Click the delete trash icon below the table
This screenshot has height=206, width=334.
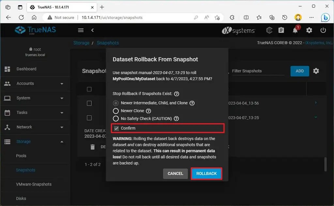click(x=93, y=147)
